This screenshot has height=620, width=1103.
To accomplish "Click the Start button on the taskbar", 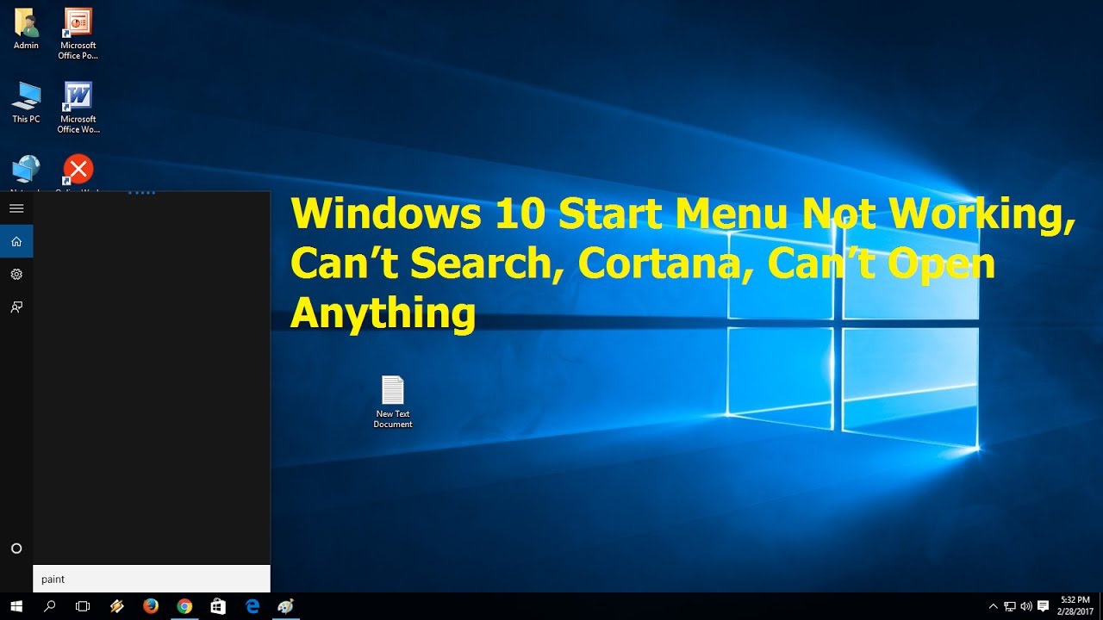I will point(16,606).
